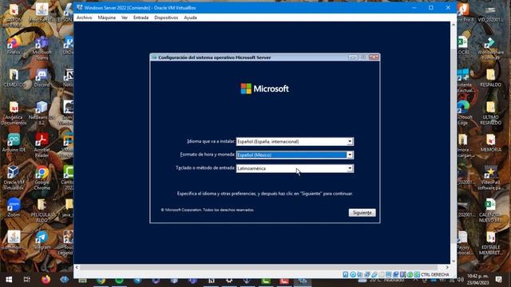Viewport: 511px width, 287px height.
Task: Click the Firefox icon in the taskbar
Action: pos(46,280)
